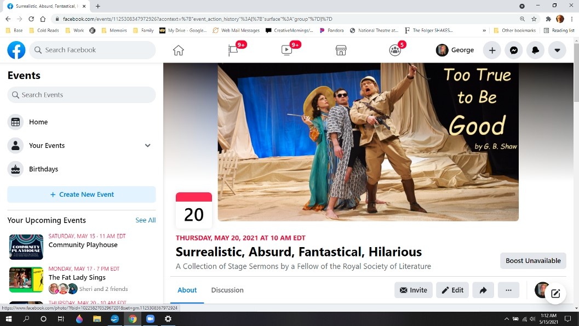
Task: Open the notifications bell
Action: pos(535,50)
